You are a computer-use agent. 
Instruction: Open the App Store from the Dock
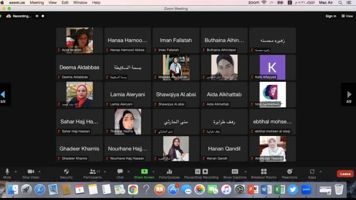[173, 189]
